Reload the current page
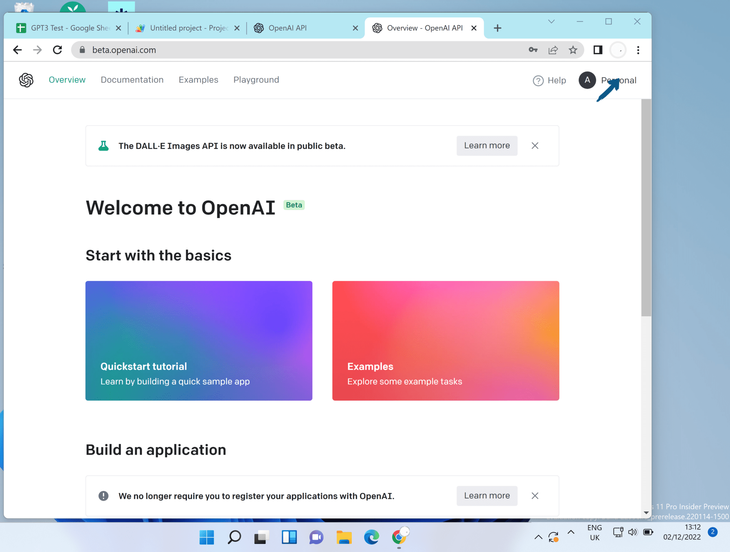730x552 pixels. (57, 50)
